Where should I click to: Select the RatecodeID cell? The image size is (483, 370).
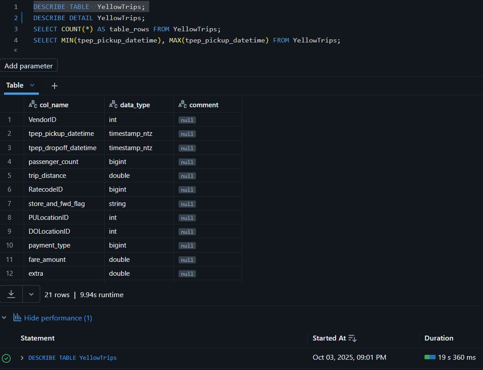point(64,189)
